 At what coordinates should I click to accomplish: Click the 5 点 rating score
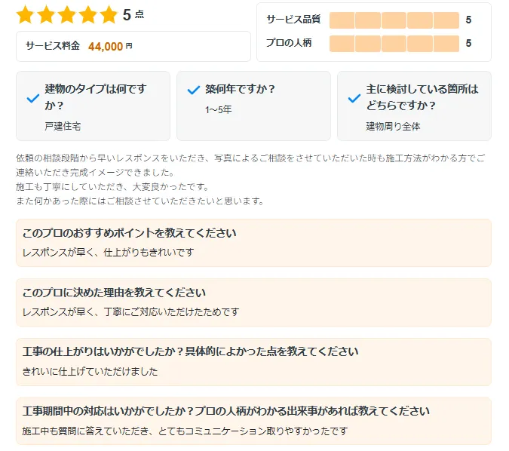coord(133,14)
